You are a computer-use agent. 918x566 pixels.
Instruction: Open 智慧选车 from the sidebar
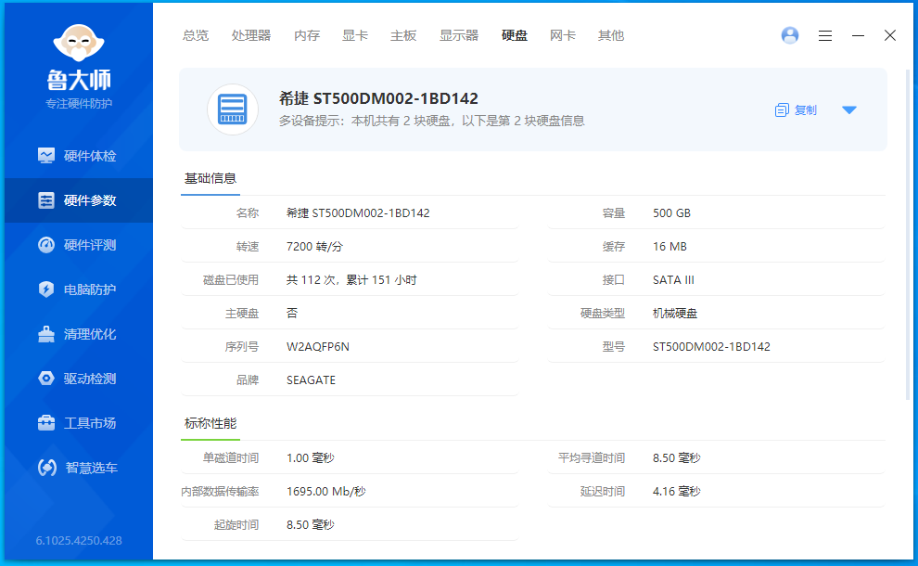pos(79,468)
